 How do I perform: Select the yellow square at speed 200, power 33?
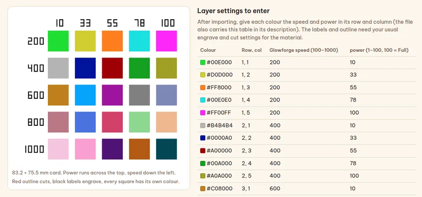[x=85, y=41]
